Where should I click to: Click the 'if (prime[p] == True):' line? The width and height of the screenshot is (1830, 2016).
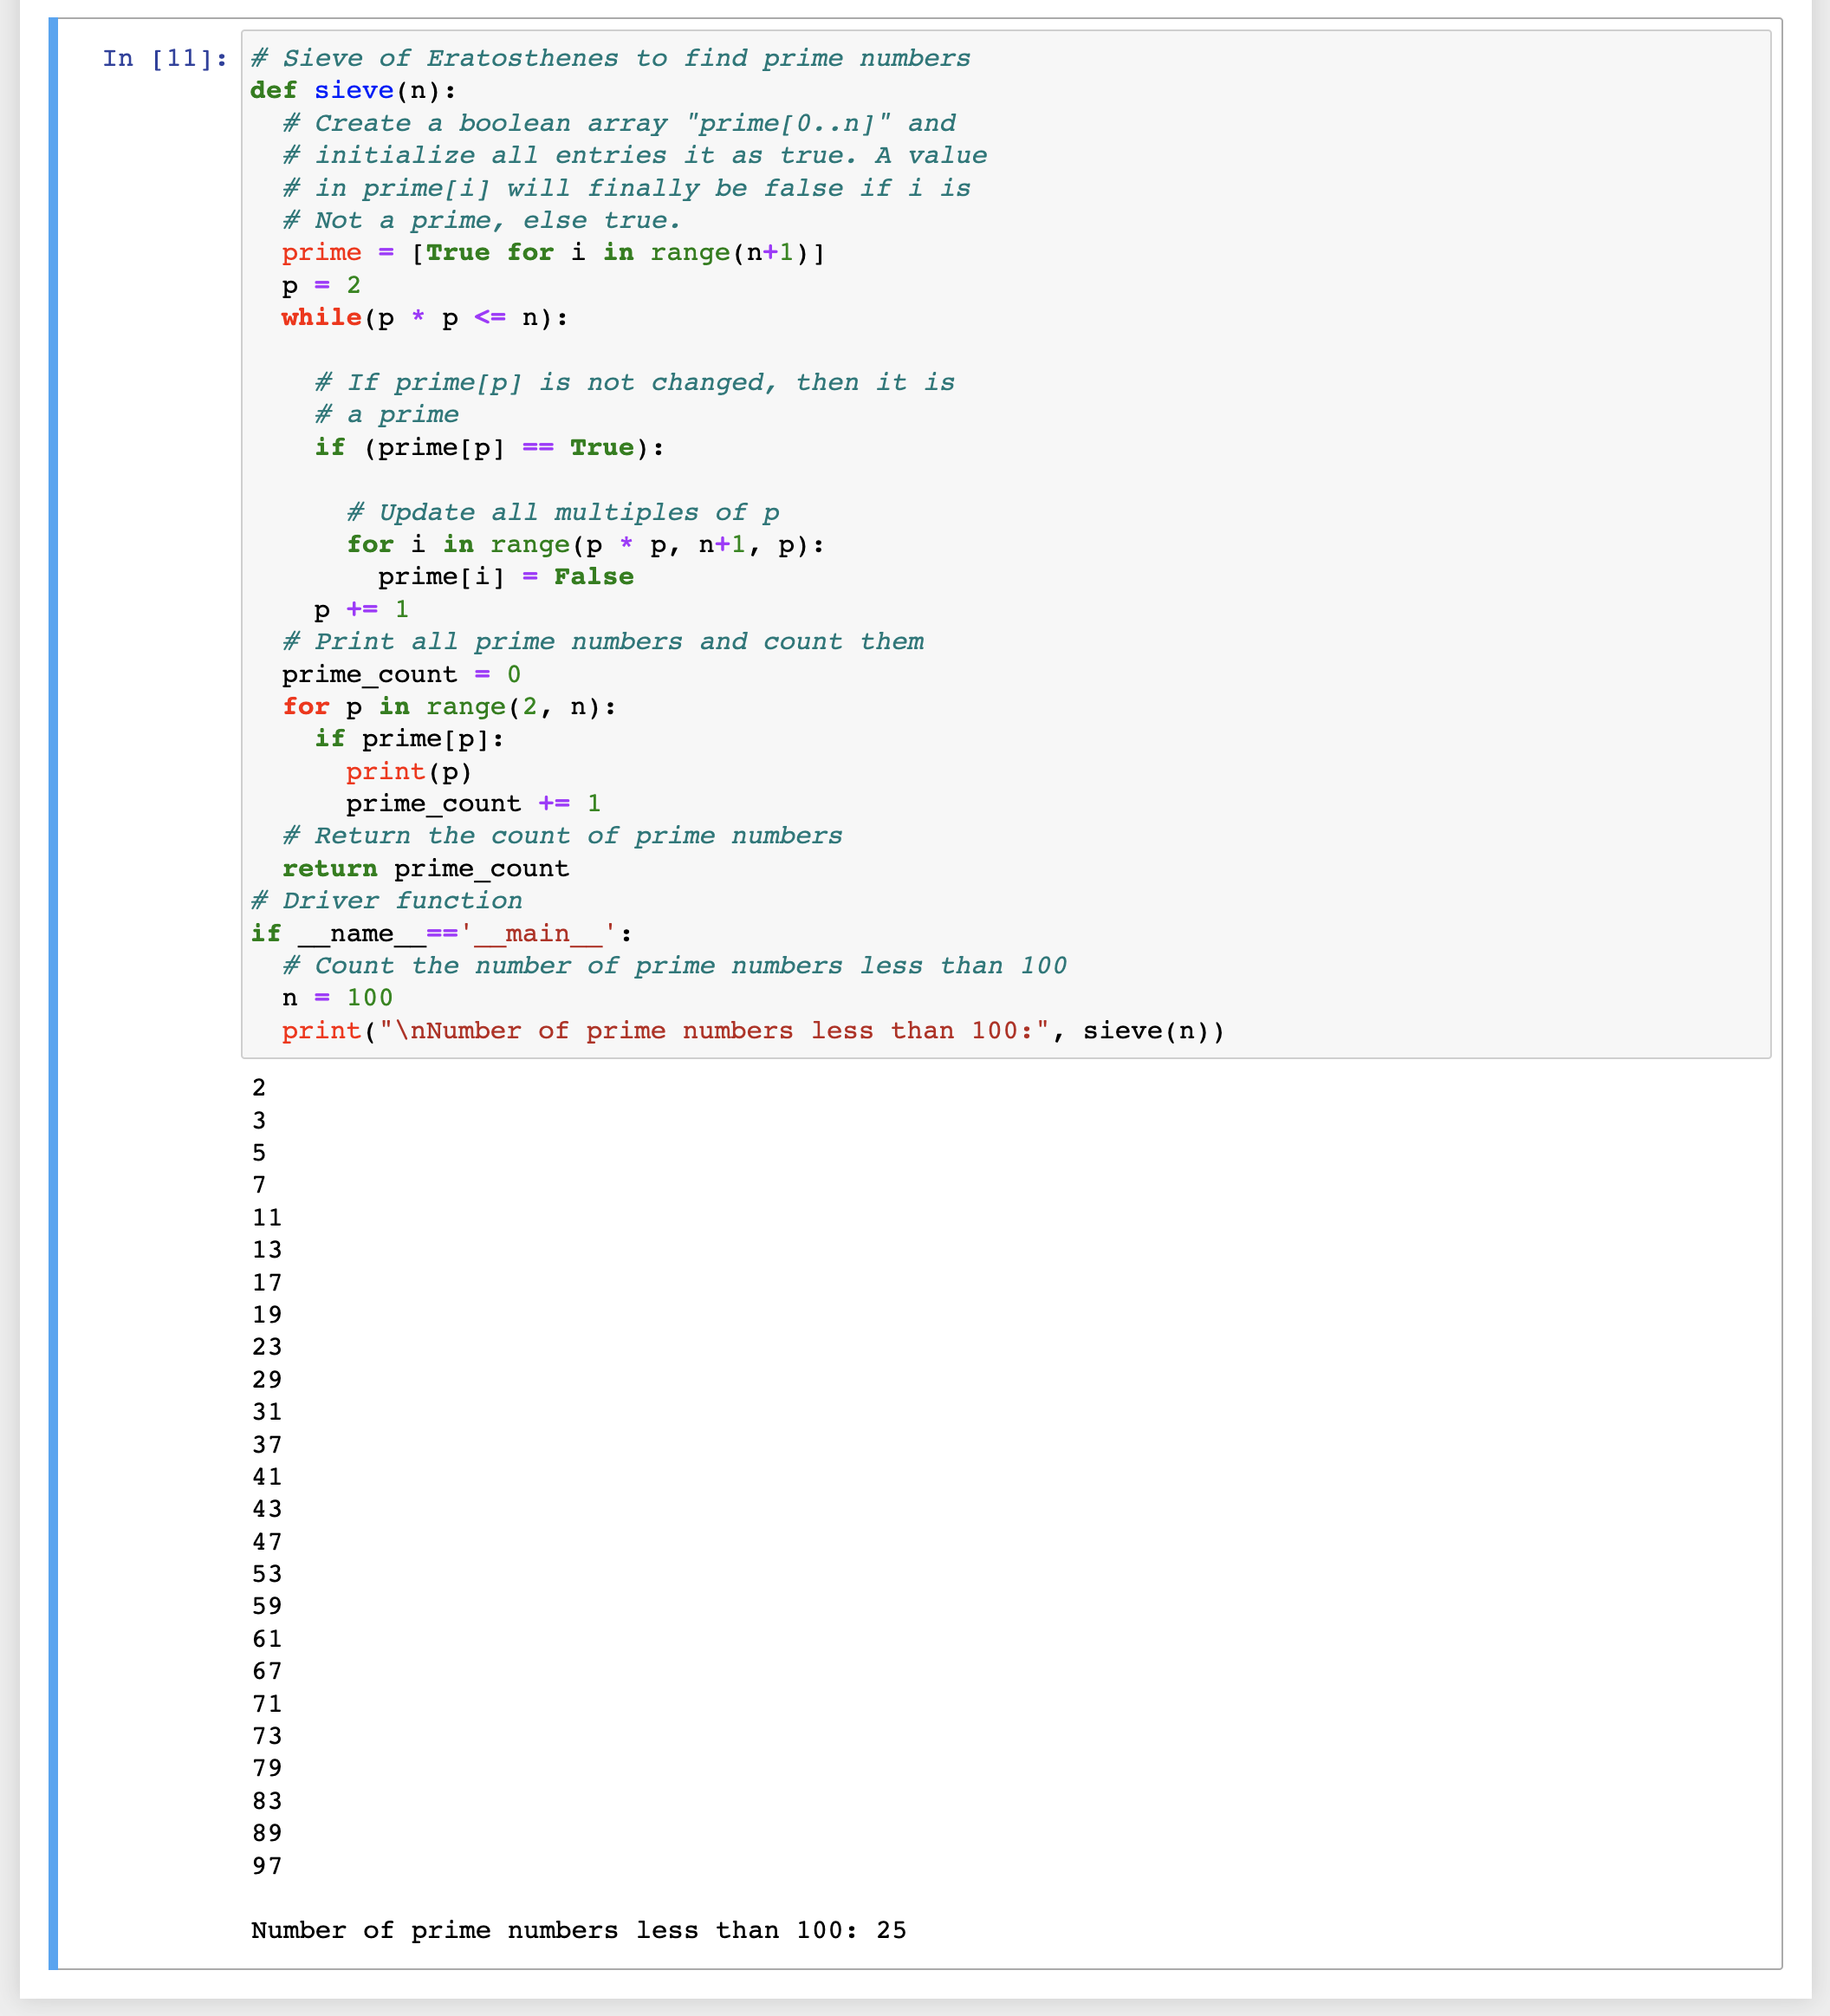tap(489, 448)
